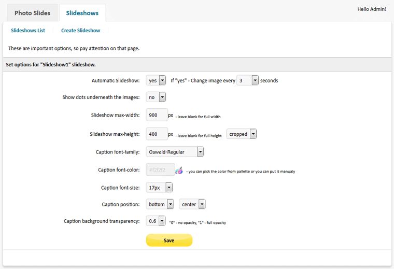
Task: Go to the Create Slideshow link
Action: coord(80,31)
